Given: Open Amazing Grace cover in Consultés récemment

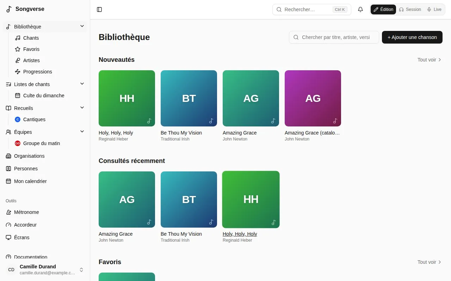Looking at the screenshot, I should pyautogui.click(x=127, y=200).
